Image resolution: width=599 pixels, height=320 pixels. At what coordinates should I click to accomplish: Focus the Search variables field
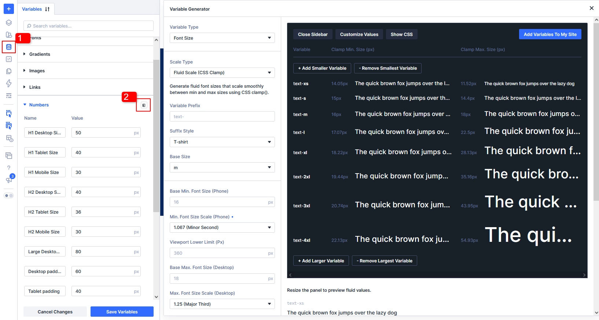[88, 26]
